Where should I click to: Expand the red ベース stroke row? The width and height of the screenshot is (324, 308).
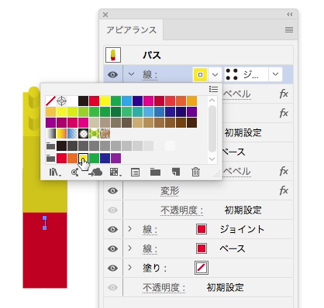(130, 248)
